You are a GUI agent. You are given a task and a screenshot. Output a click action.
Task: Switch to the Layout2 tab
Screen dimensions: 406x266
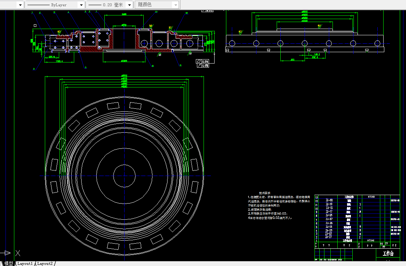pyautogui.click(x=45, y=263)
